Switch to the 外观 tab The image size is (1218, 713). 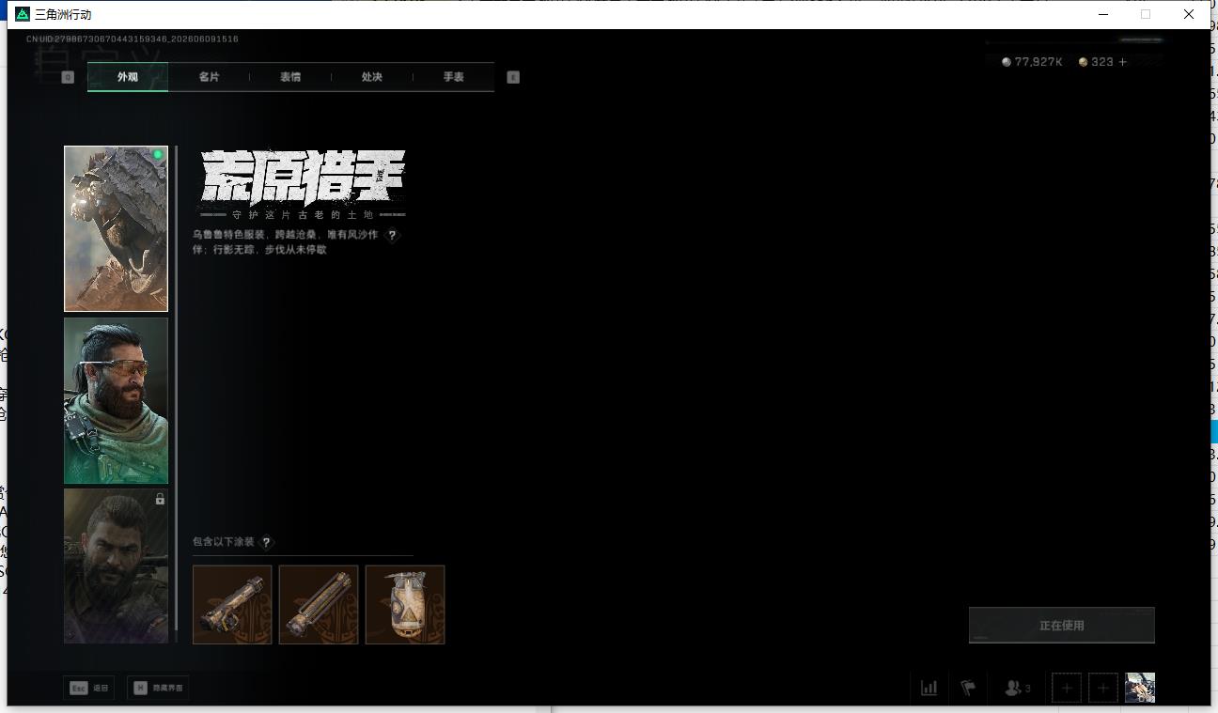click(x=128, y=77)
